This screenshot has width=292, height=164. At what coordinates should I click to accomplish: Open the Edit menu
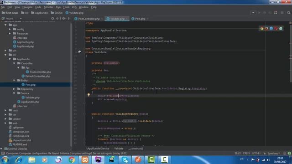point(10,7)
